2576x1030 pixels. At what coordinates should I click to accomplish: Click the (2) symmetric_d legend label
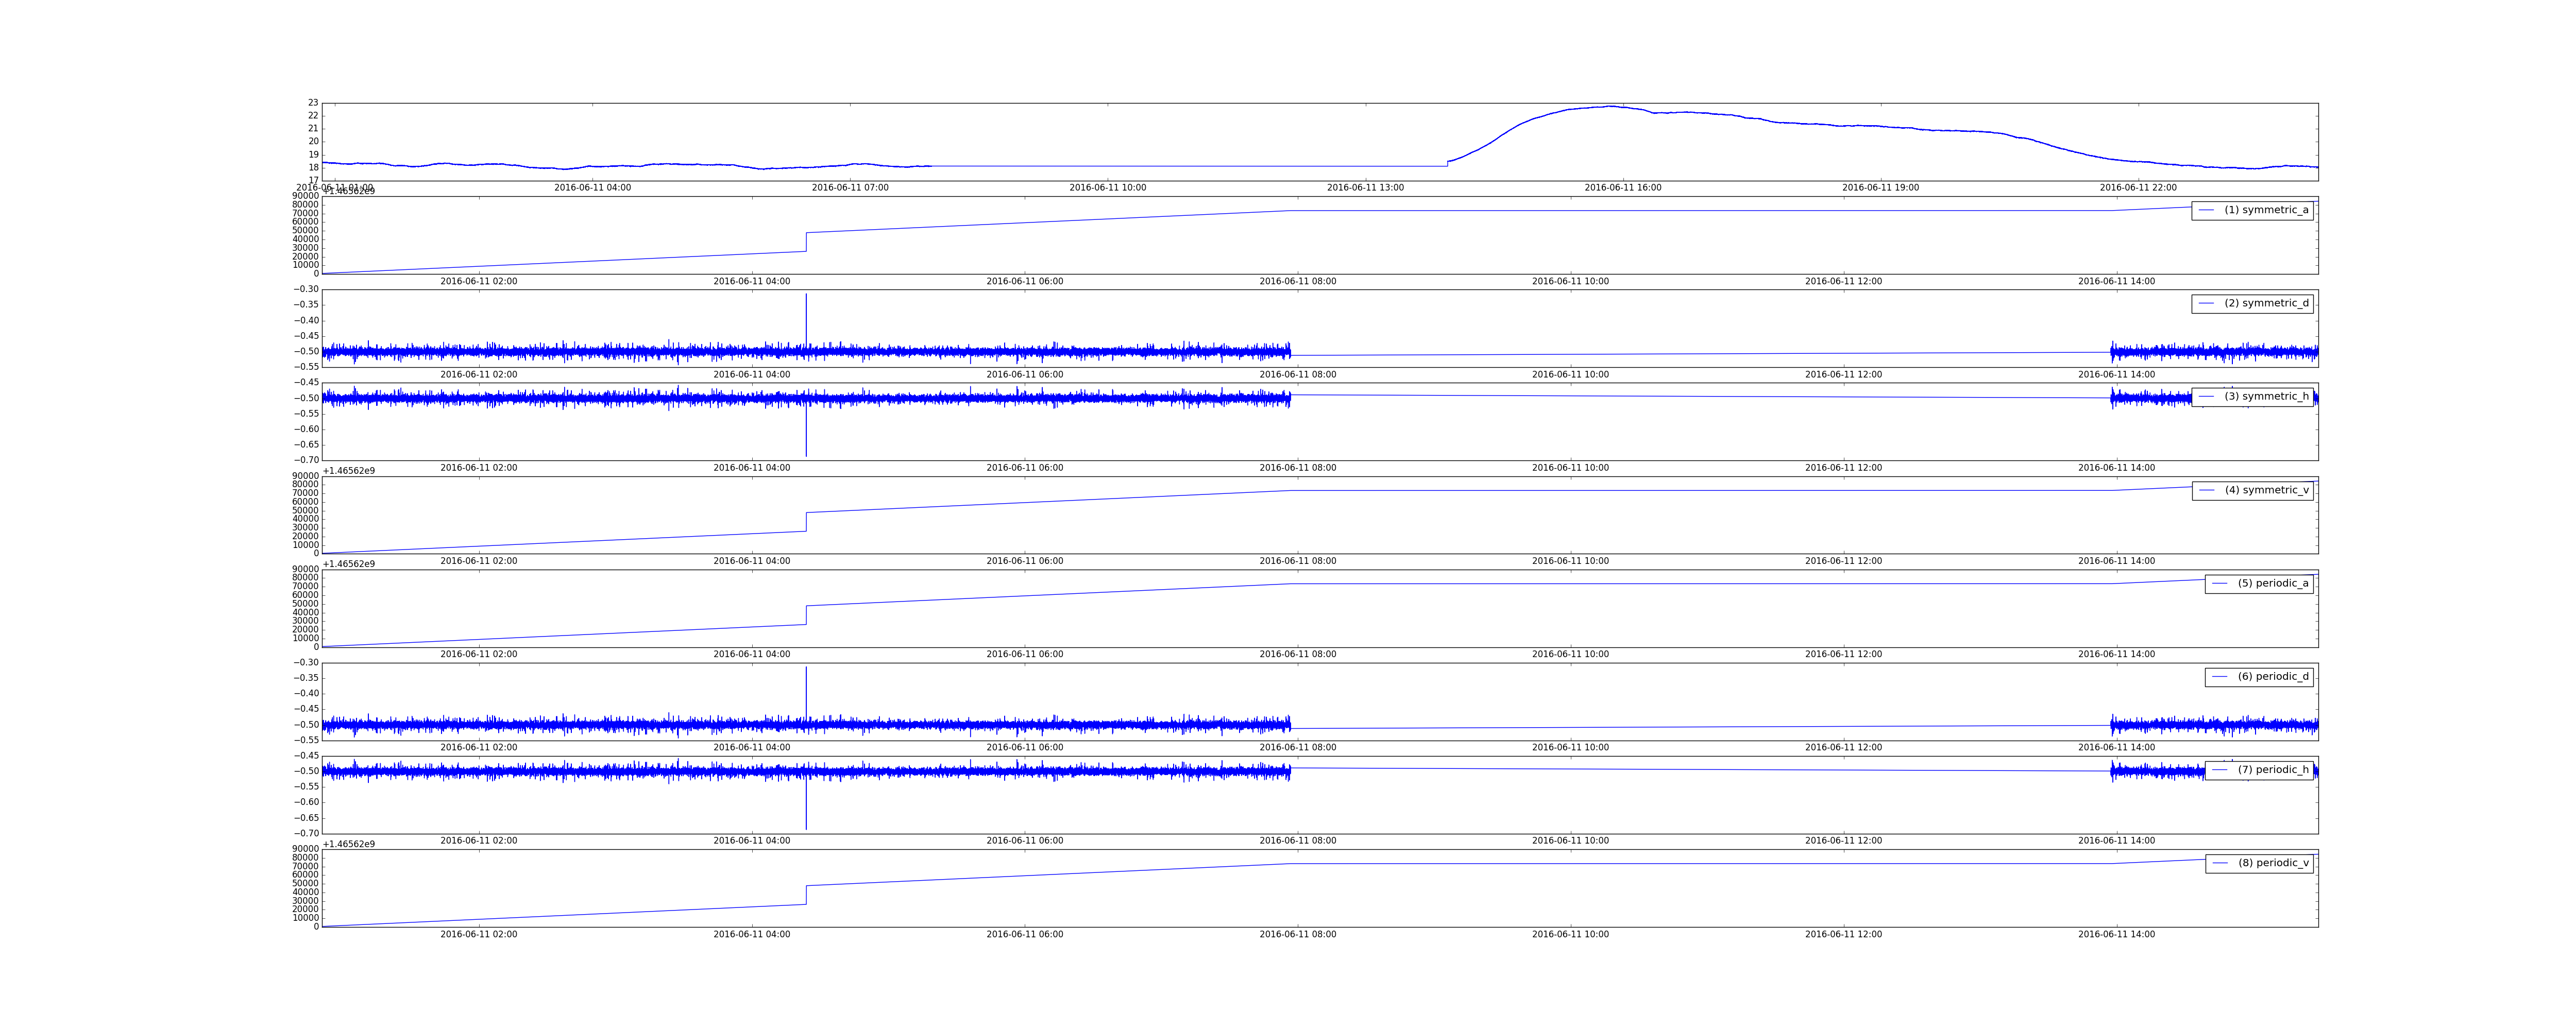2266,303
